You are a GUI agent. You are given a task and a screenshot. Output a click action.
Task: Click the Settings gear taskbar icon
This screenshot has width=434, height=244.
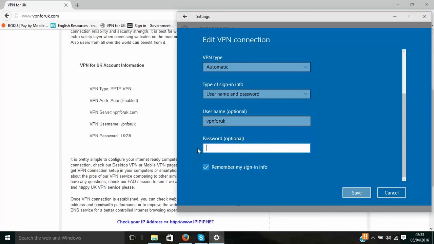217,238
